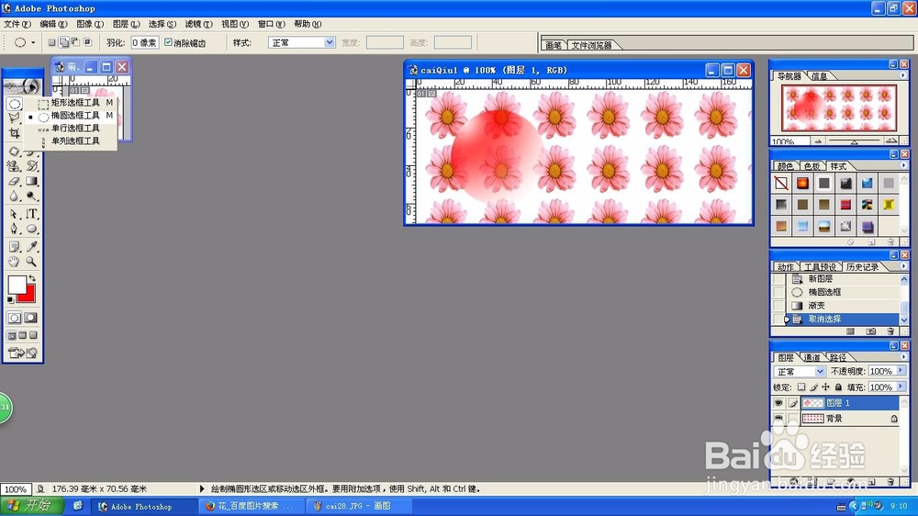
Task: Select the Ellipse shape tool
Action: [x=31, y=229]
